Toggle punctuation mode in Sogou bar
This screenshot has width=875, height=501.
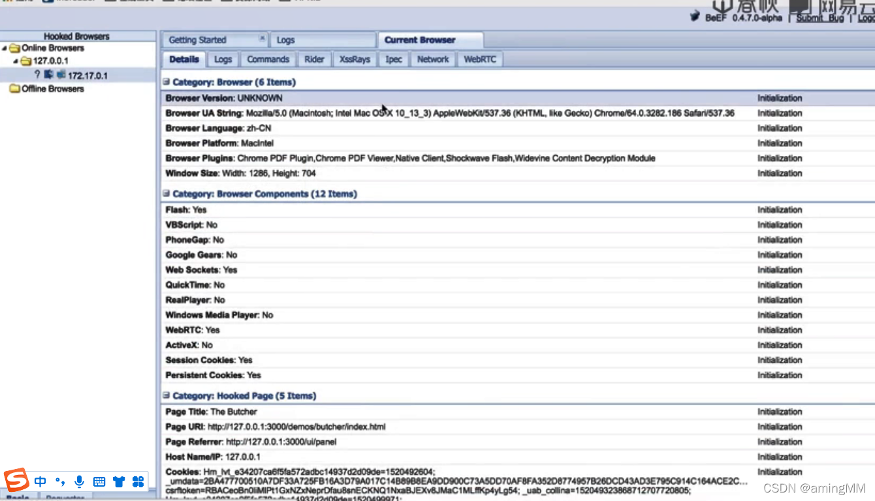click(60, 482)
